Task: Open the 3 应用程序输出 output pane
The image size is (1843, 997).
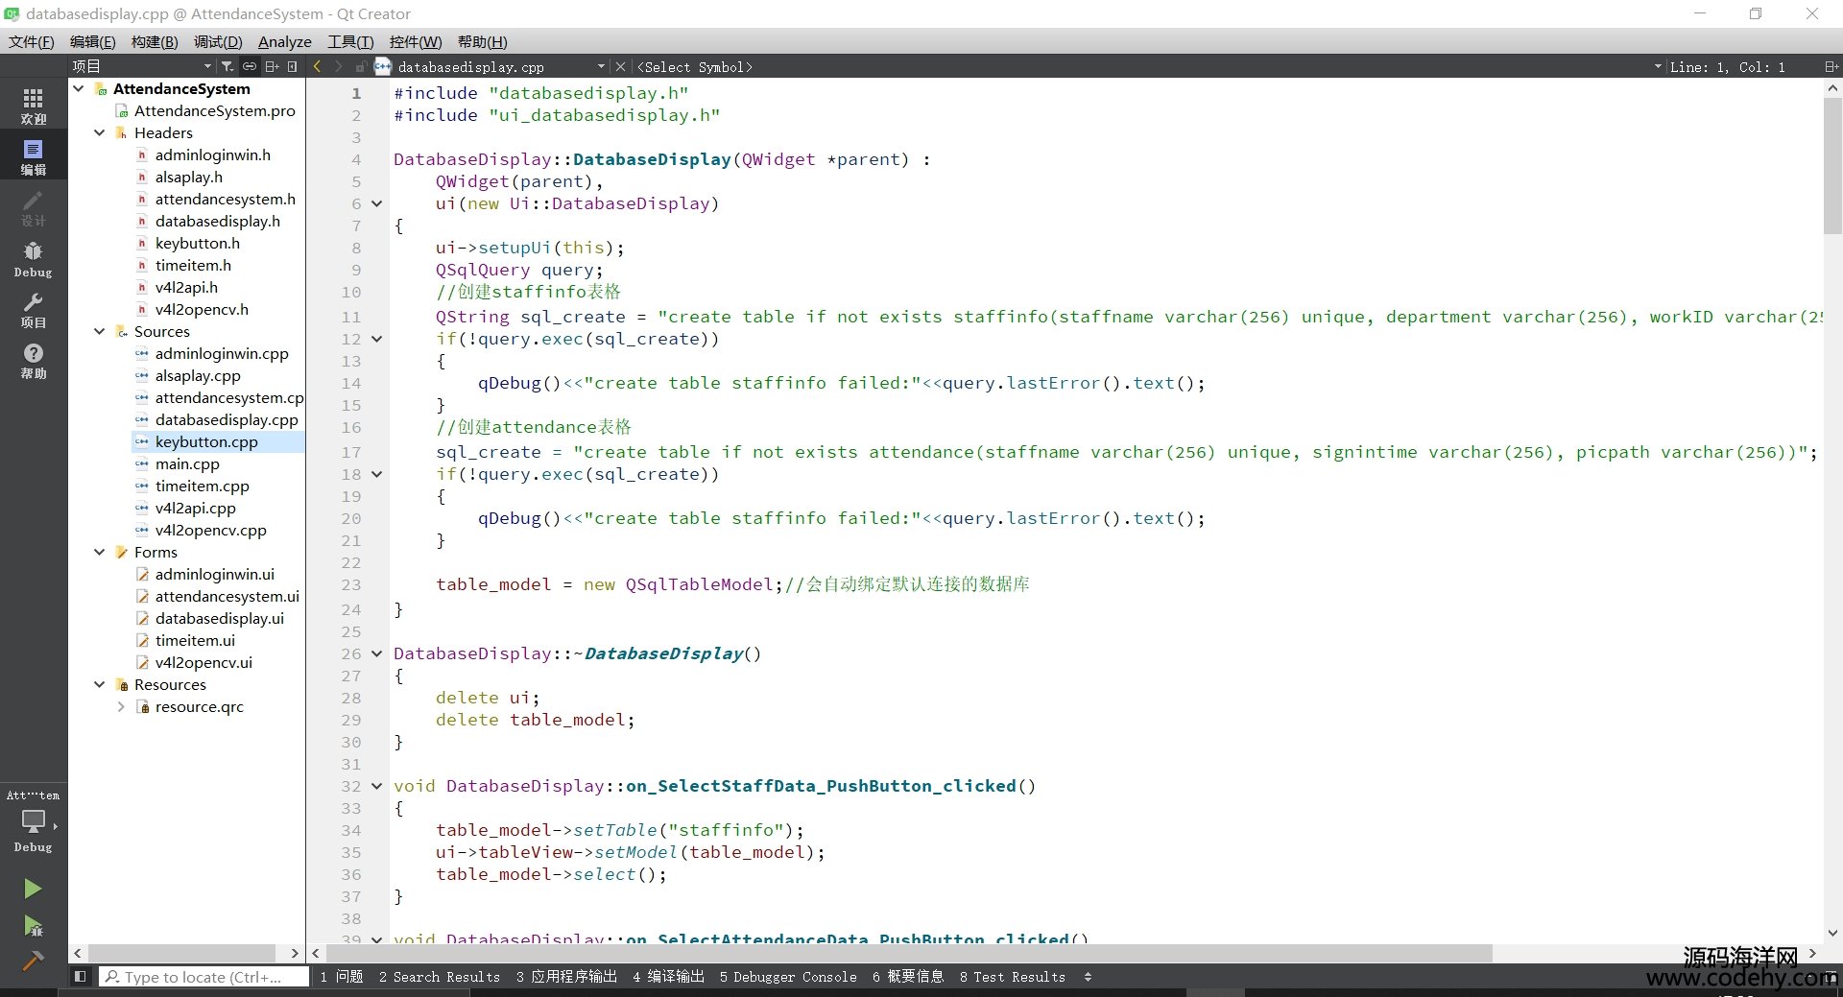Action: (566, 977)
